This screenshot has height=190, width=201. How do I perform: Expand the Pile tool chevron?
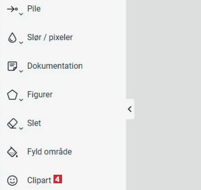21,14
